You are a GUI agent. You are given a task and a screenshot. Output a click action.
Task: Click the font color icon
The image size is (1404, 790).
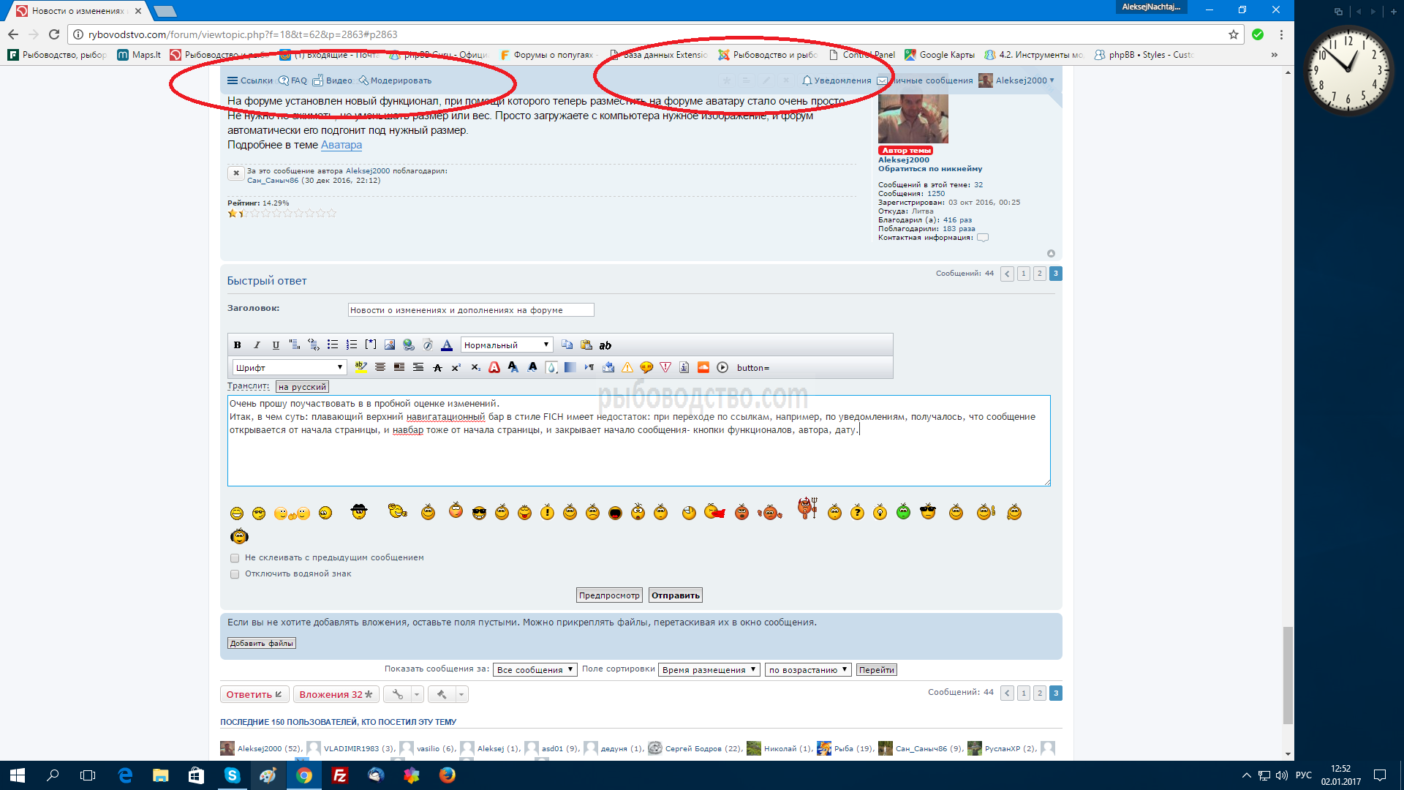click(x=447, y=345)
